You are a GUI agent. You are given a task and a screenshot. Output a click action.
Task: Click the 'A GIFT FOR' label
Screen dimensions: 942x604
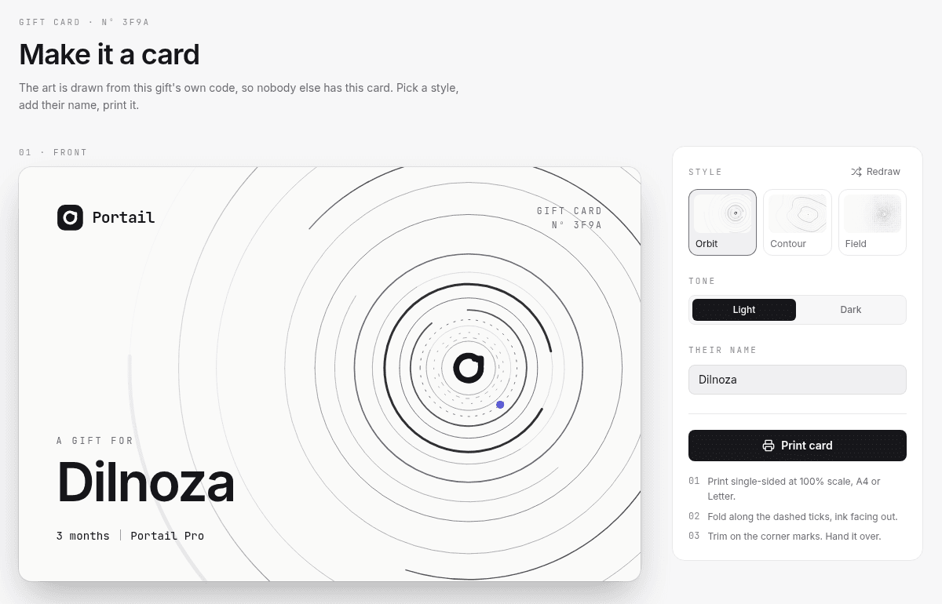coord(95,441)
